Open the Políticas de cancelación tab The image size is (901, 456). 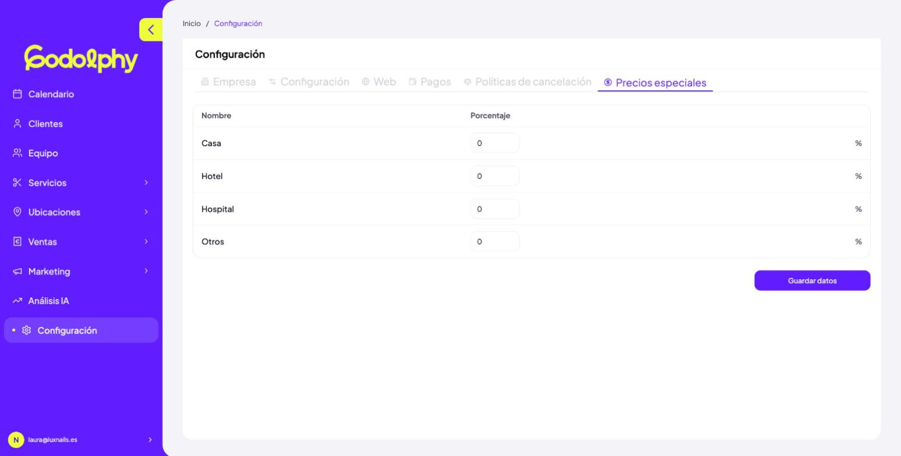528,82
